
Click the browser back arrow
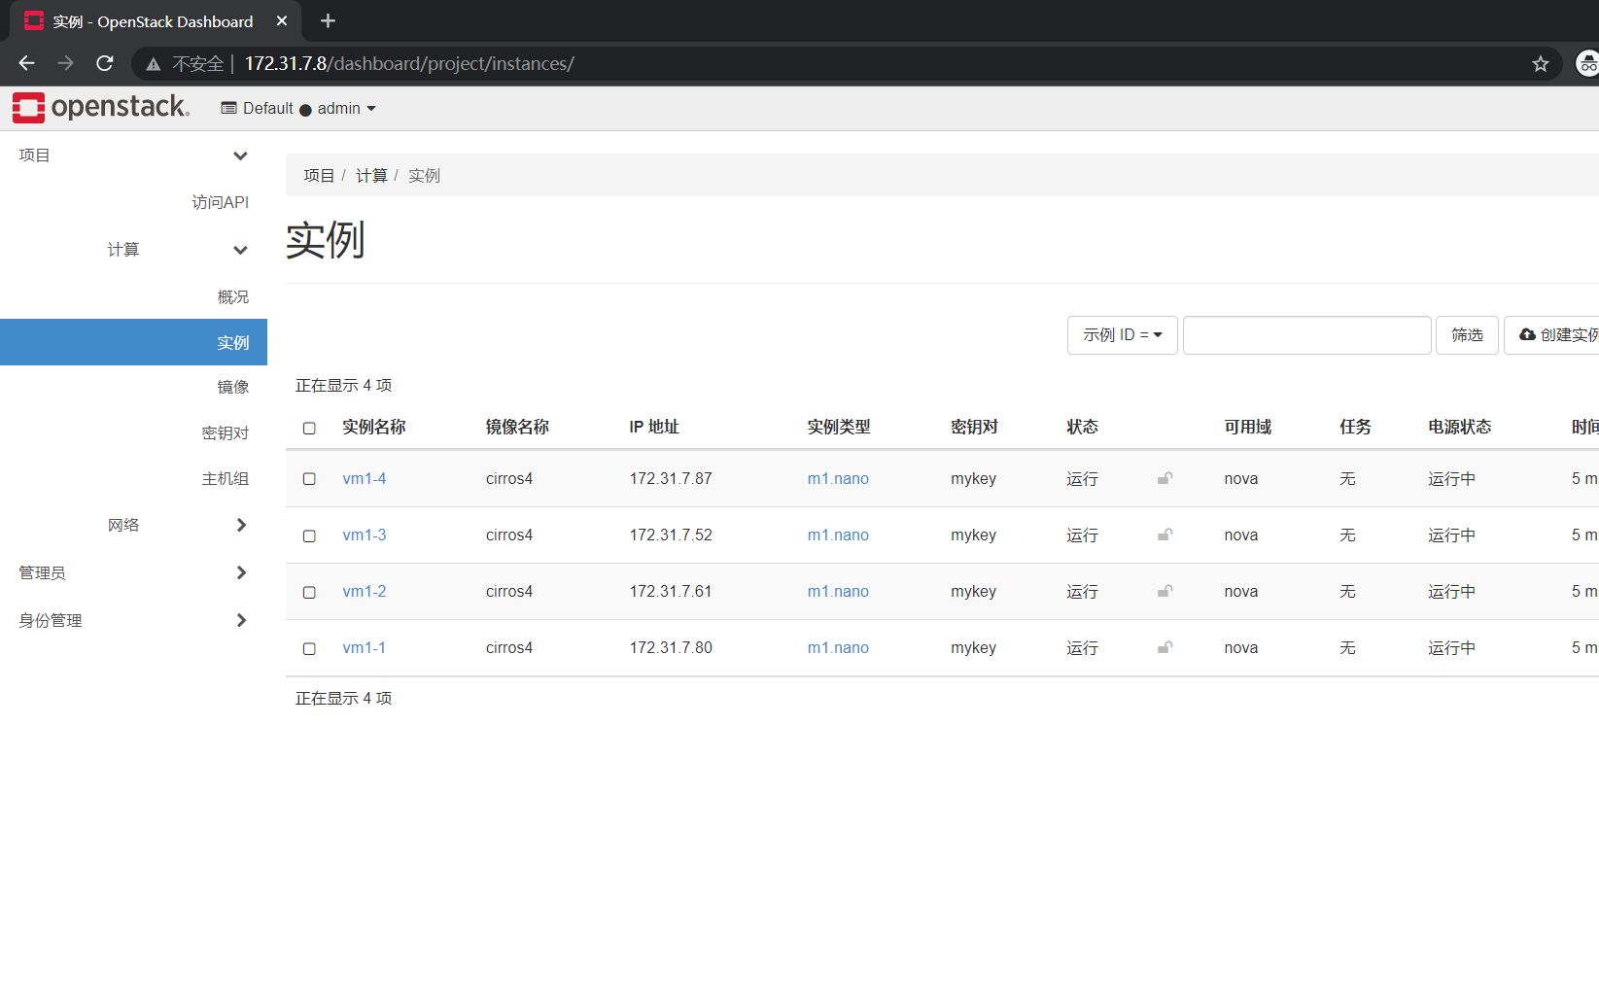point(25,63)
